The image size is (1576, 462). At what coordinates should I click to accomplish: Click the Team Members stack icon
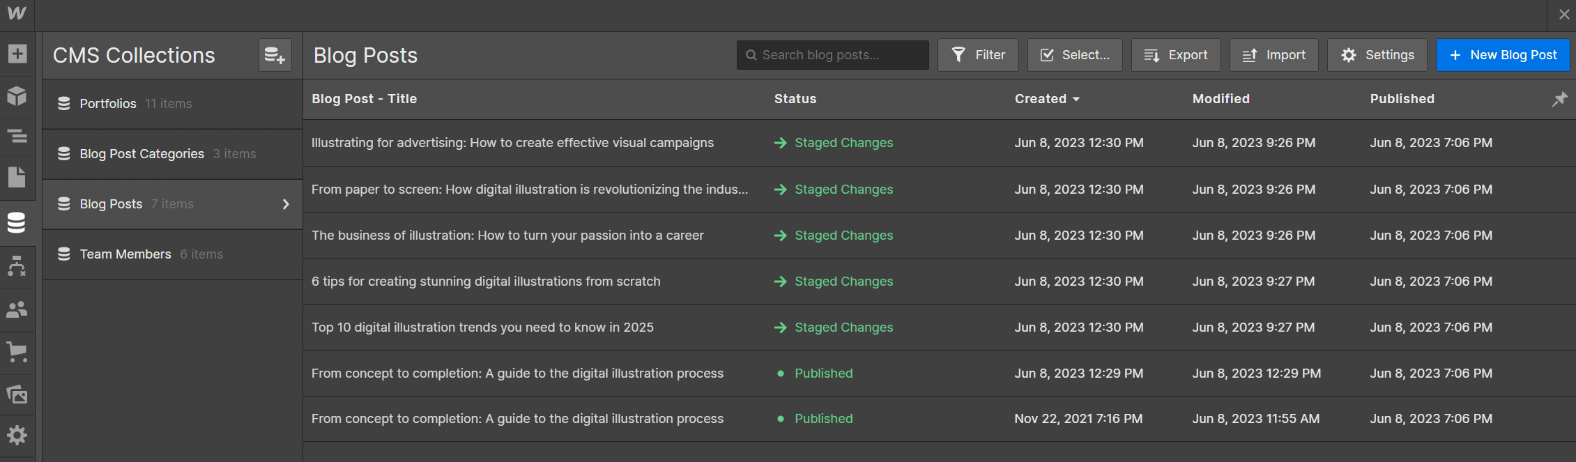(x=63, y=254)
